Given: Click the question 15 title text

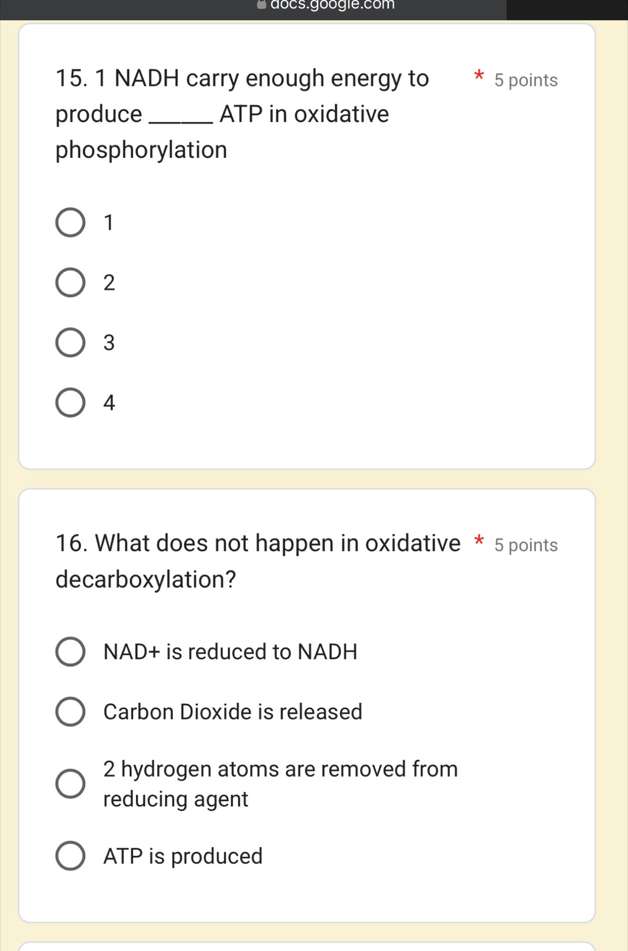Looking at the screenshot, I should point(242,78).
